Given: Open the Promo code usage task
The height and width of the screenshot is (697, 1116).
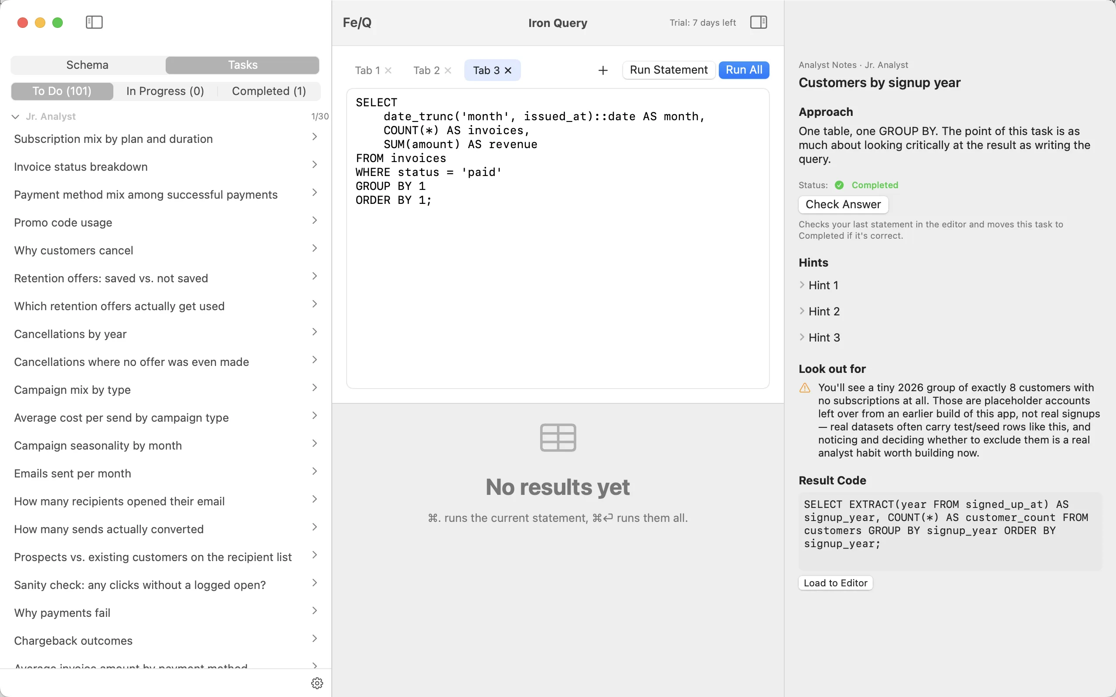Looking at the screenshot, I should pos(166,223).
